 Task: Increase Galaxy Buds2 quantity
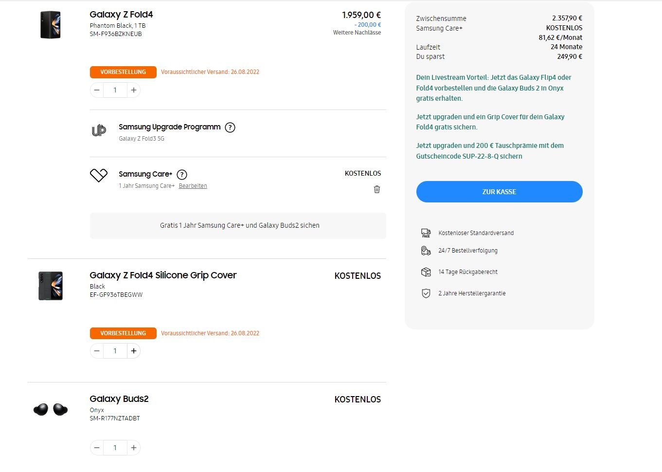coord(134,448)
